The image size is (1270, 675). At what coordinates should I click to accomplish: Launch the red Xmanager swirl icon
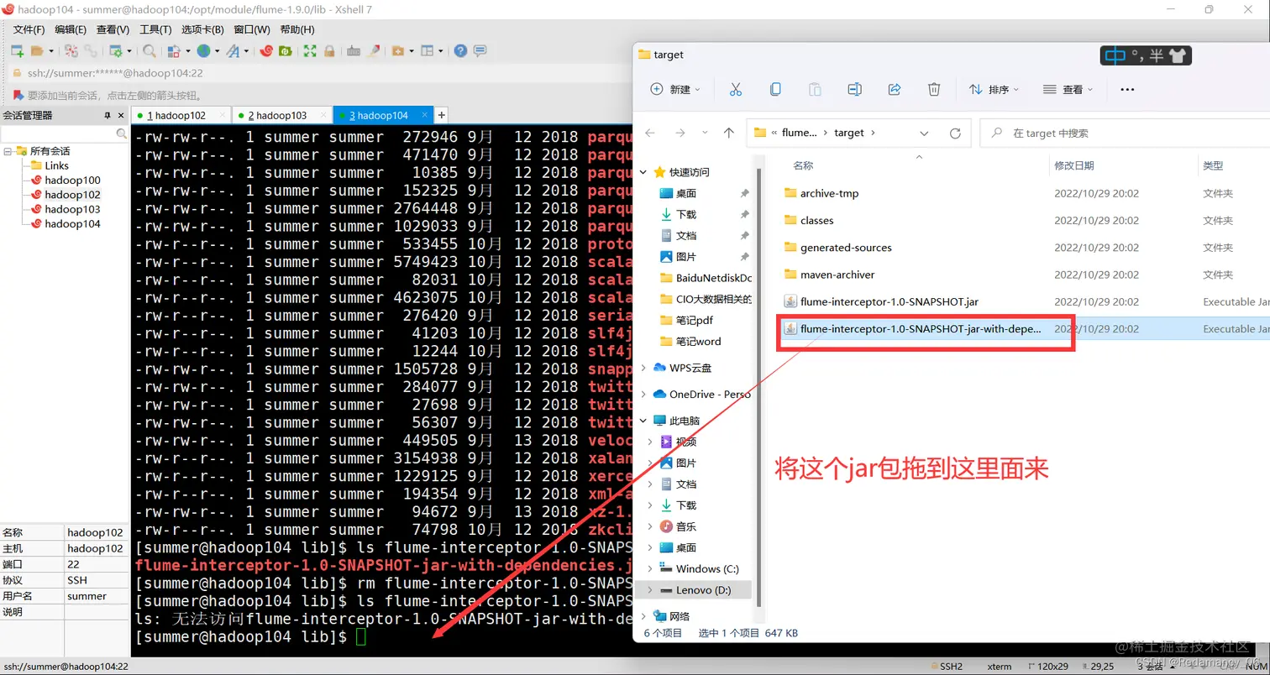click(266, 51)
